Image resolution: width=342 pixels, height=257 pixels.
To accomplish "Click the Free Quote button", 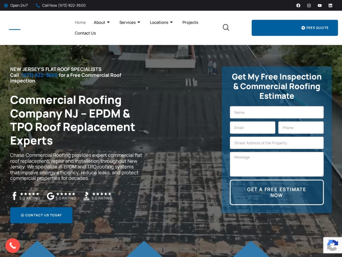I will point(295,28).
